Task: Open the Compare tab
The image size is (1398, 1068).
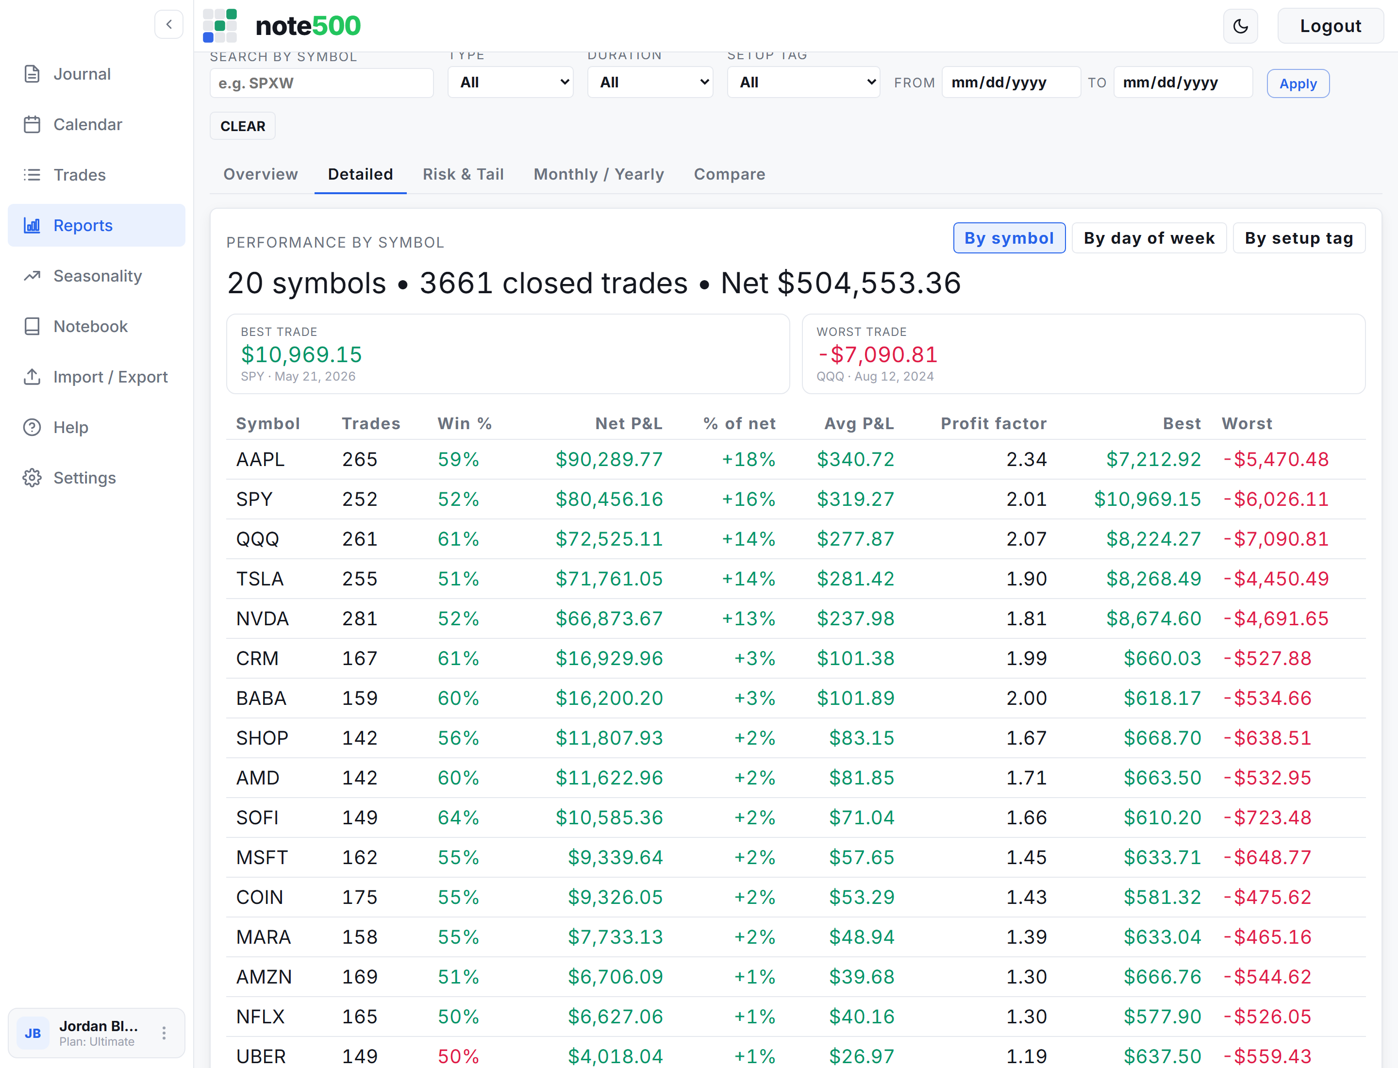Action: pyautogui.click(x=729, y=174)
